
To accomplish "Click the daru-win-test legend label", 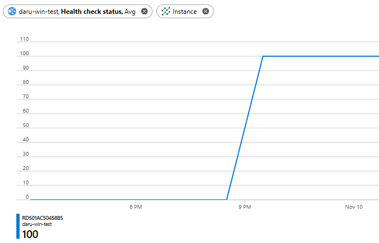I will point(37,224).
